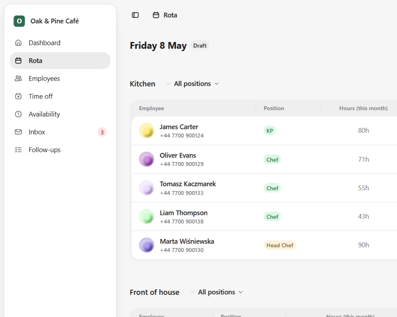This screenshot has height=317, width=397.
Task: Click the Position column header in Kitchen
Action: point(274,108)
